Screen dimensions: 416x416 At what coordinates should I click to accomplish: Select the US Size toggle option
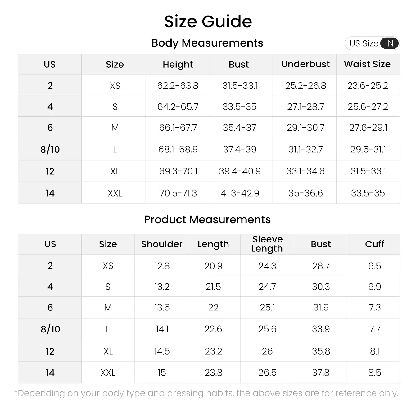[364, 43]
